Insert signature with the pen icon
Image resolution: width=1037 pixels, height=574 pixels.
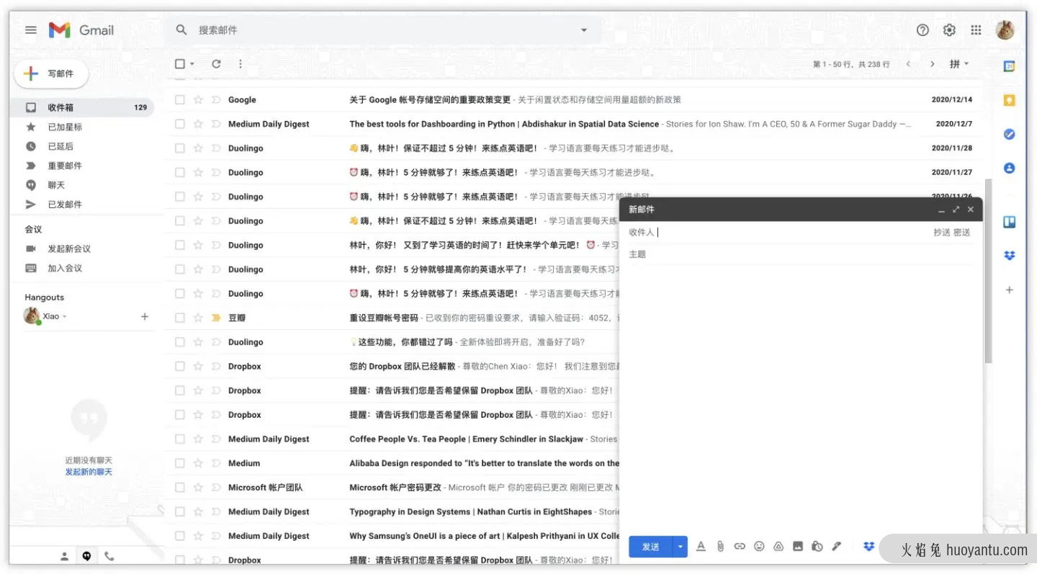click(836, 547)
